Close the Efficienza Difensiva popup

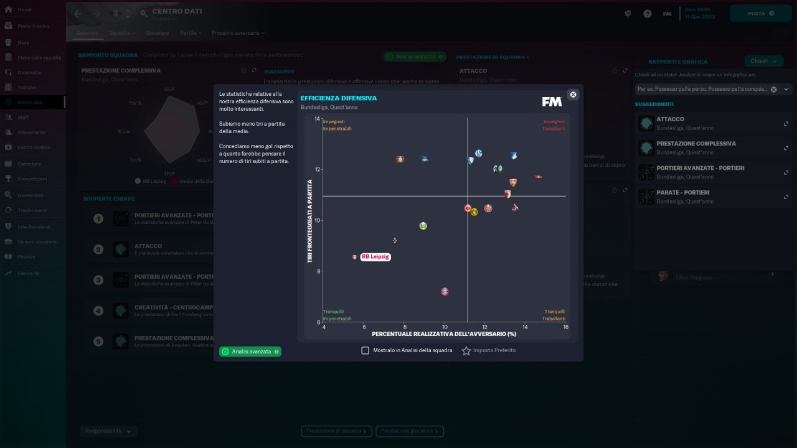(573, 95)
